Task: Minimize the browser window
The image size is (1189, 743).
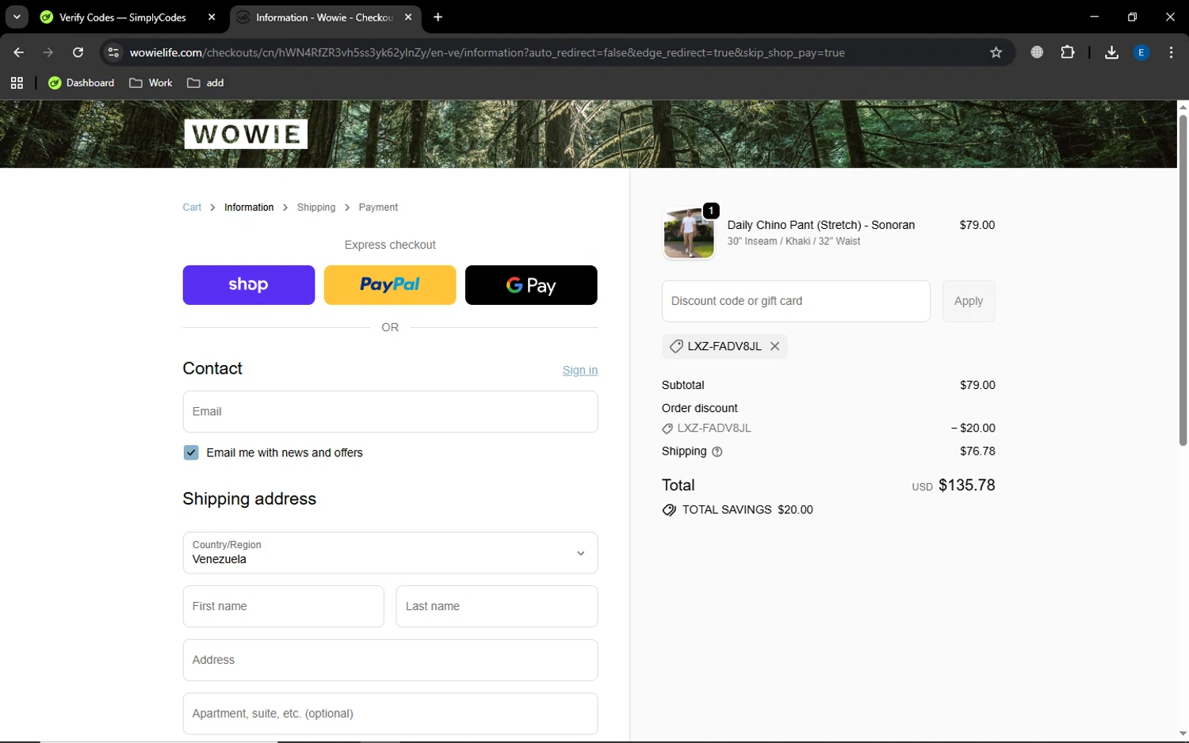Action: click(x=1094, y=17)
